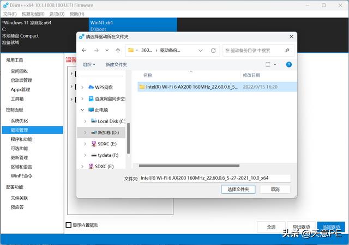This screenshot has width=349, height=245.
Task: Open 程序和功能 in Dism++ sidebar
Action: click(21, 139)
